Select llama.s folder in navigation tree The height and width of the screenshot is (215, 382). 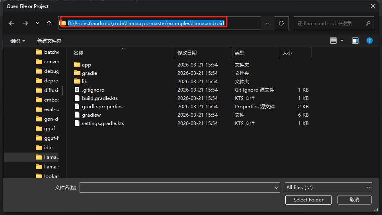(x=47, y=167)
